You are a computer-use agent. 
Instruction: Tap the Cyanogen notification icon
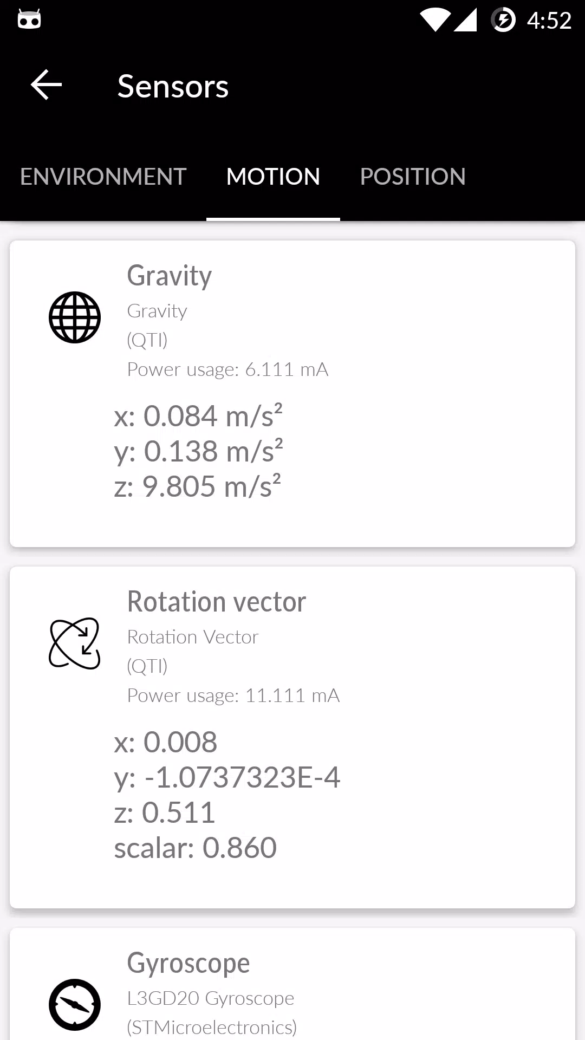pyautogui.click(x=29, y=21)
